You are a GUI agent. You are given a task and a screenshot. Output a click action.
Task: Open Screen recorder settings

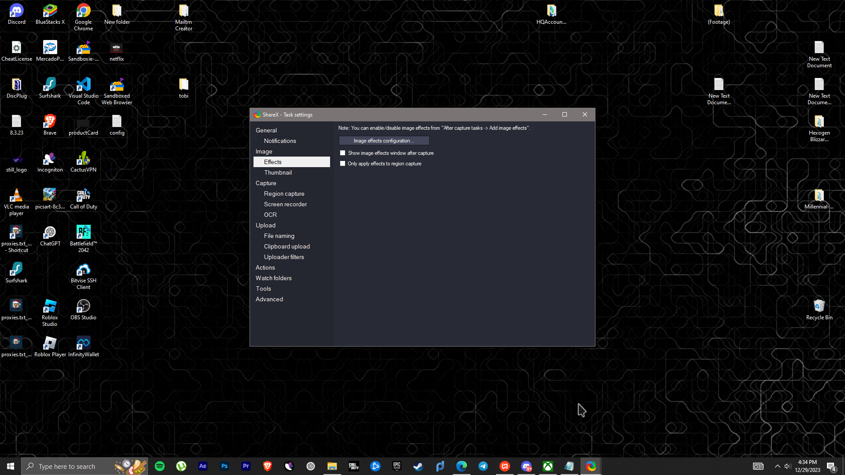tap(285, 204)
